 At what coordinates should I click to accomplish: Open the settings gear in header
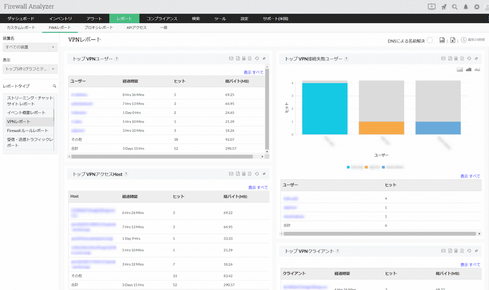477,7
